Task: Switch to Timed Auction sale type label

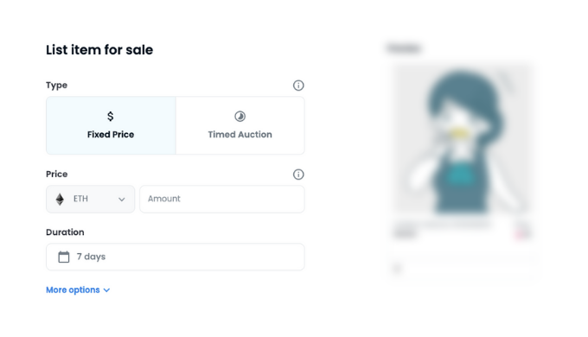Action: [240, 135]
